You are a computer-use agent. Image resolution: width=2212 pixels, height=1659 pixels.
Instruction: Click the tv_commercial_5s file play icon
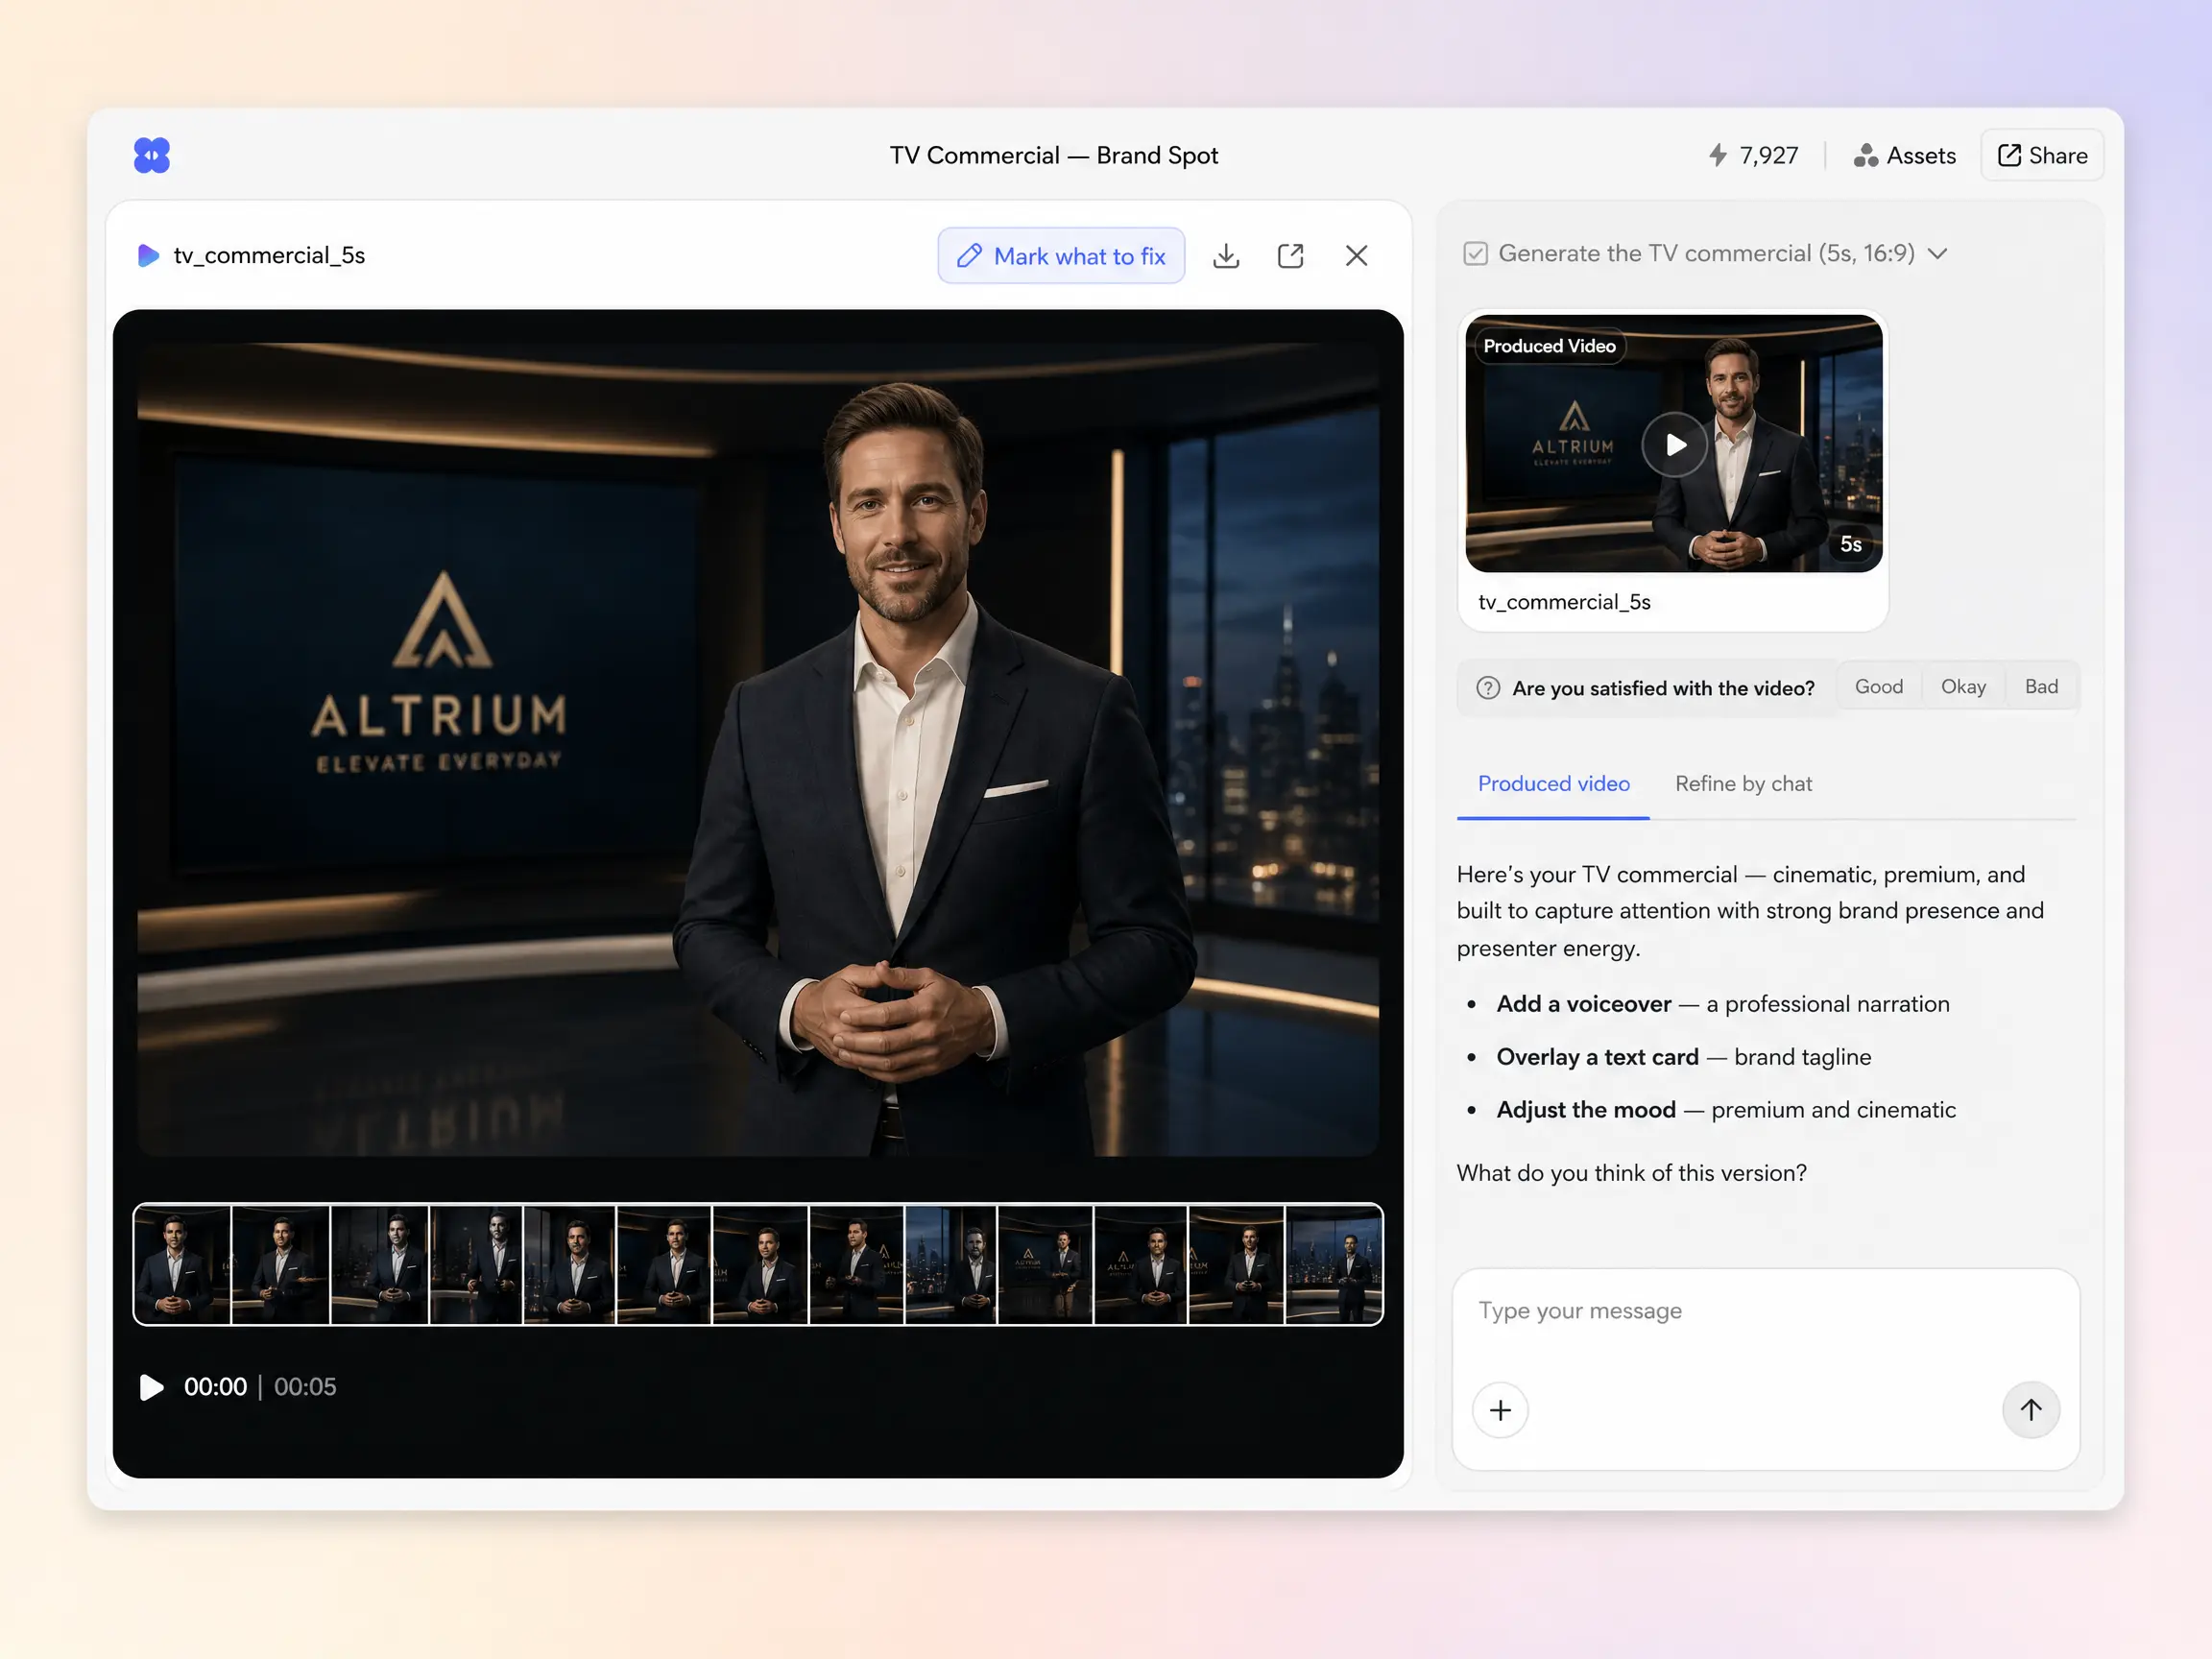148,255
